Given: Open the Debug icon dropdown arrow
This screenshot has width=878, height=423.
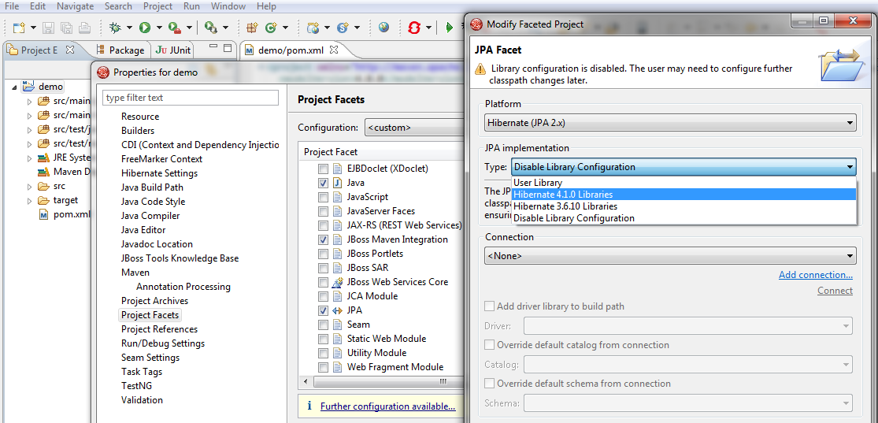Looking at the screenshot, I should point(129,28).
